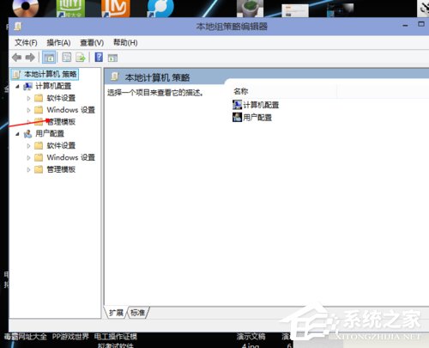The width and height of the screenshot is (429, 348).
Task: Maximize the 本地组策略编辑器 window
Action: coord(421,24)
